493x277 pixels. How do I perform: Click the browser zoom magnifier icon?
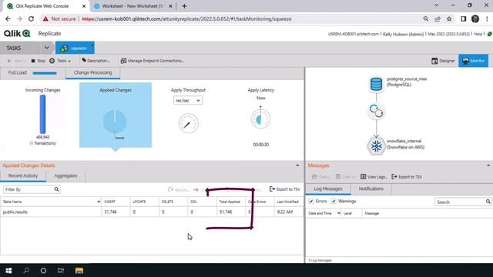(426, 18)
